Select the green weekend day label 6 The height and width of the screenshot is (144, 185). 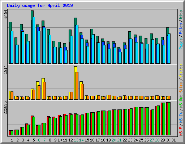point(39,140)
